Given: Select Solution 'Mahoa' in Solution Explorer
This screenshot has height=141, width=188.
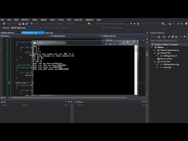Looking at the screenshot, I should 166,44.
